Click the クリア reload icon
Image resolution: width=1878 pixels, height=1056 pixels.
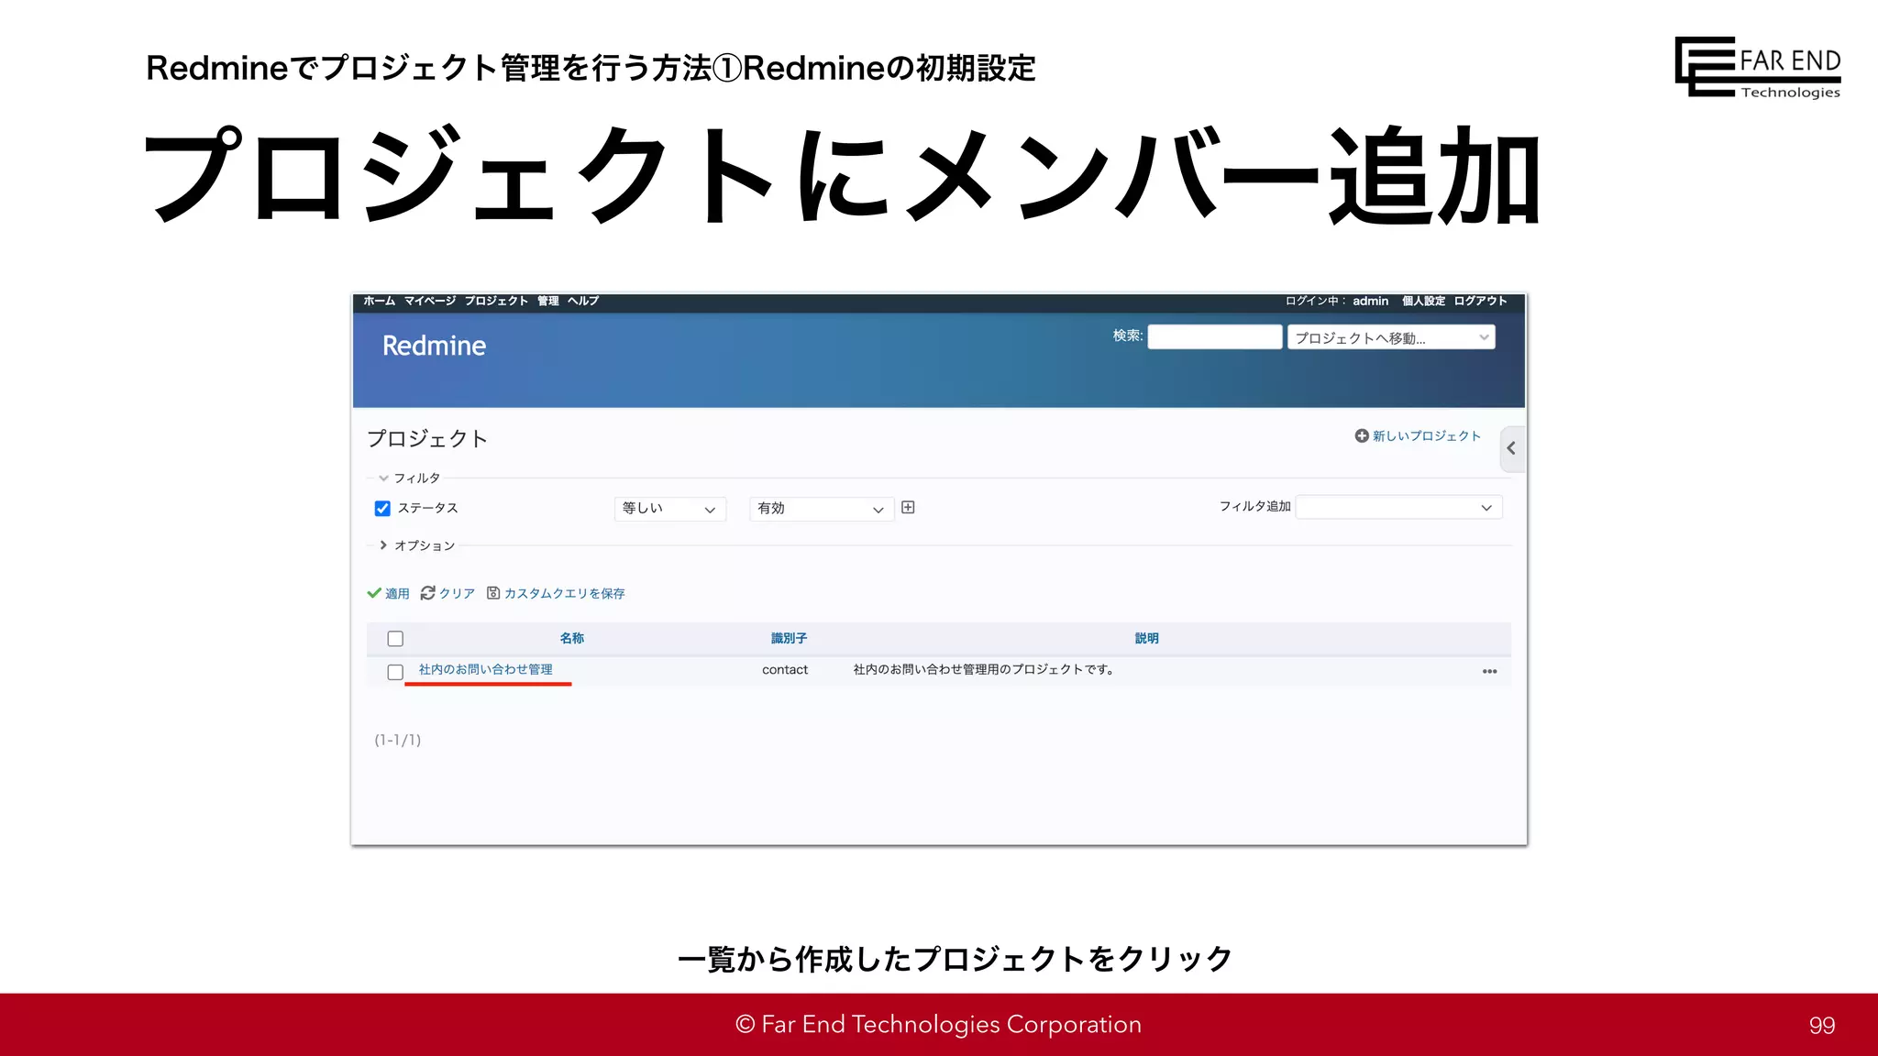point(427,593)
